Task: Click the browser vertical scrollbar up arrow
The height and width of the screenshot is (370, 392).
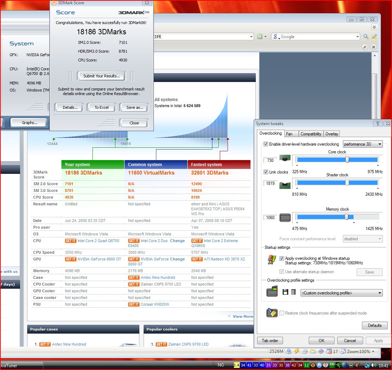Action: [374, 55]
